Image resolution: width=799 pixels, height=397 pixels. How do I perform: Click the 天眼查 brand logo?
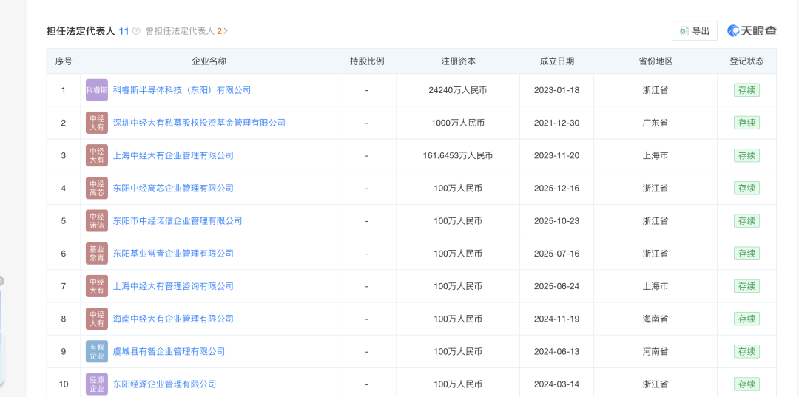point(752,31)
